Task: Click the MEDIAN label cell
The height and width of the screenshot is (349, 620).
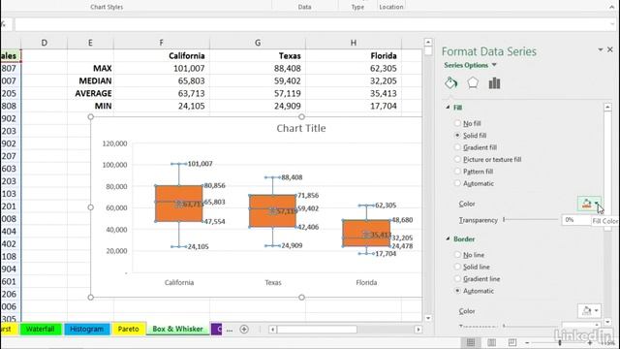Action: click(x=90, y=80)
